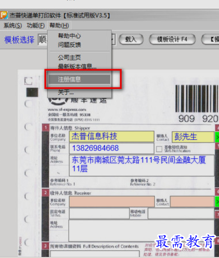This screenshot has height=258, width=219.
Task: Click phone field 13826984668
Action: point(111,148)
